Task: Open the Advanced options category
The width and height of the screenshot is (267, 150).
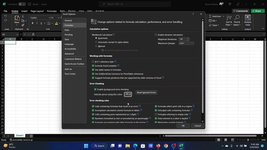Action: click(74, 54)
